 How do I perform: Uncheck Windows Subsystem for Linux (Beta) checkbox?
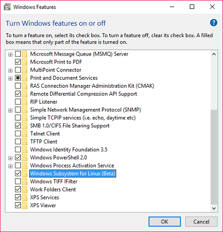pyautogui.click(x=18, y=174)
